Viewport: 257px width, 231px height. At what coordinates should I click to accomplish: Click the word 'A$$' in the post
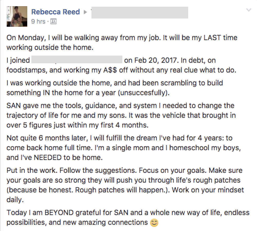tap(110, 70)
